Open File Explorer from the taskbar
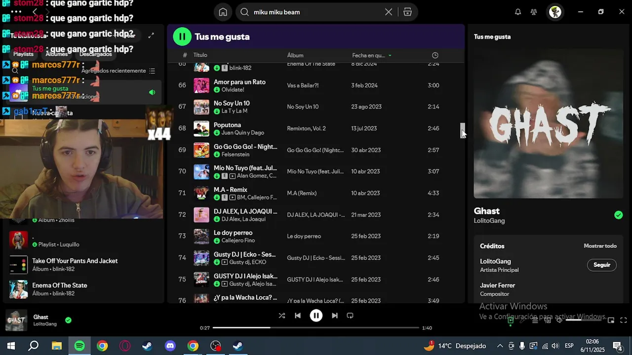The width and height of the screenshot is (632, 355). [x=56, y=346]
